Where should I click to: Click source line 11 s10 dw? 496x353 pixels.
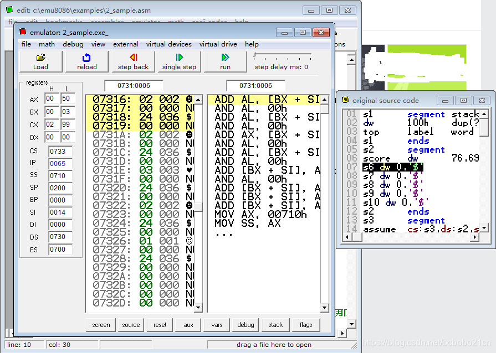tap(395, 203)
